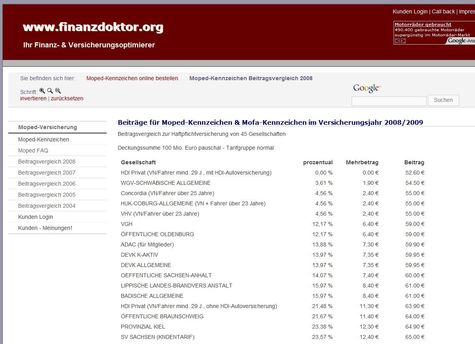Click Kunden Login in top header
Image resolution: width=475 pixels, height=344 pixels.
(410, 11)
